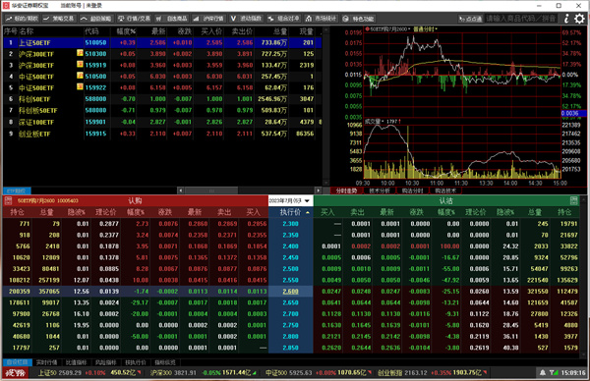Select strike price 2.600 link
This screenshot has height=381, width=590.
click(x=290, y=292)
